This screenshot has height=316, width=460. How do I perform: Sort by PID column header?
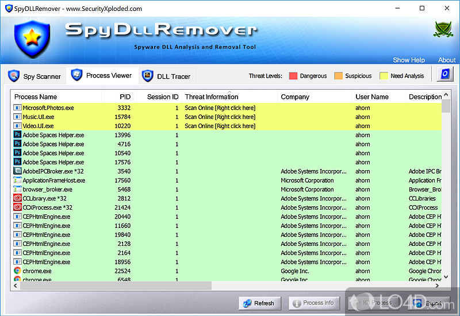pos(118,97)
